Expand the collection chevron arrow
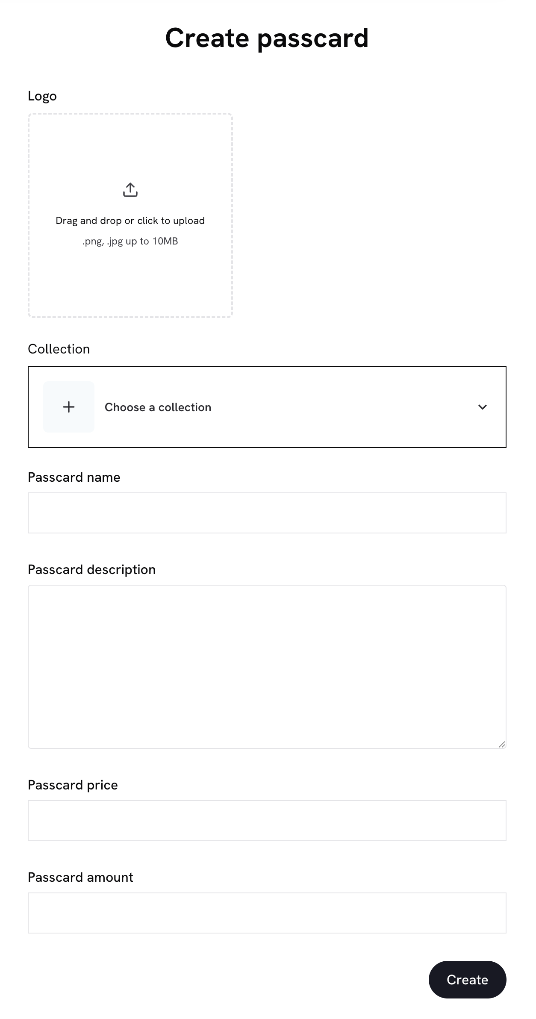The height and width of the screenshot is (1019, 536). click(483, 407)
